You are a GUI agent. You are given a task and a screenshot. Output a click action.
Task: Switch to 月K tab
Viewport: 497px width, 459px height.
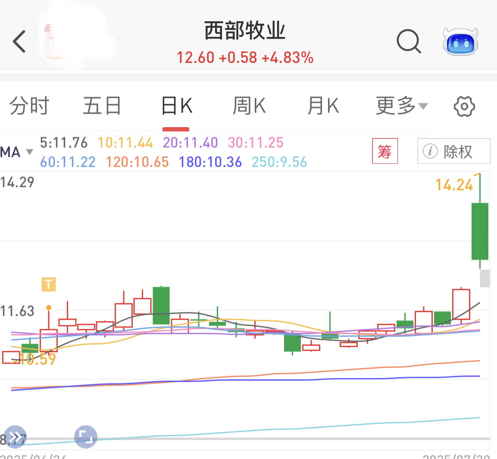[323, 106]
